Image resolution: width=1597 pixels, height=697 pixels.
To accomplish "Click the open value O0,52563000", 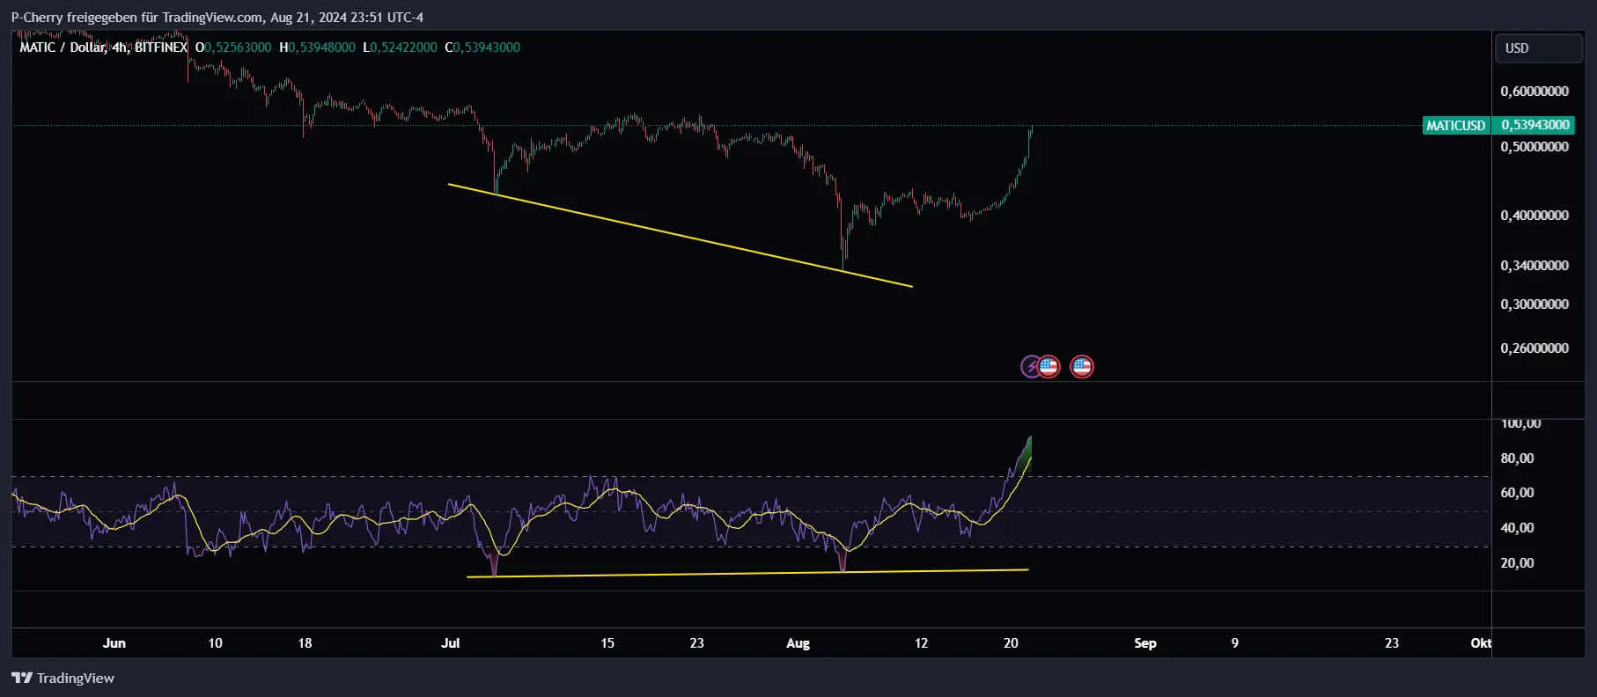I will click(233, 48).
